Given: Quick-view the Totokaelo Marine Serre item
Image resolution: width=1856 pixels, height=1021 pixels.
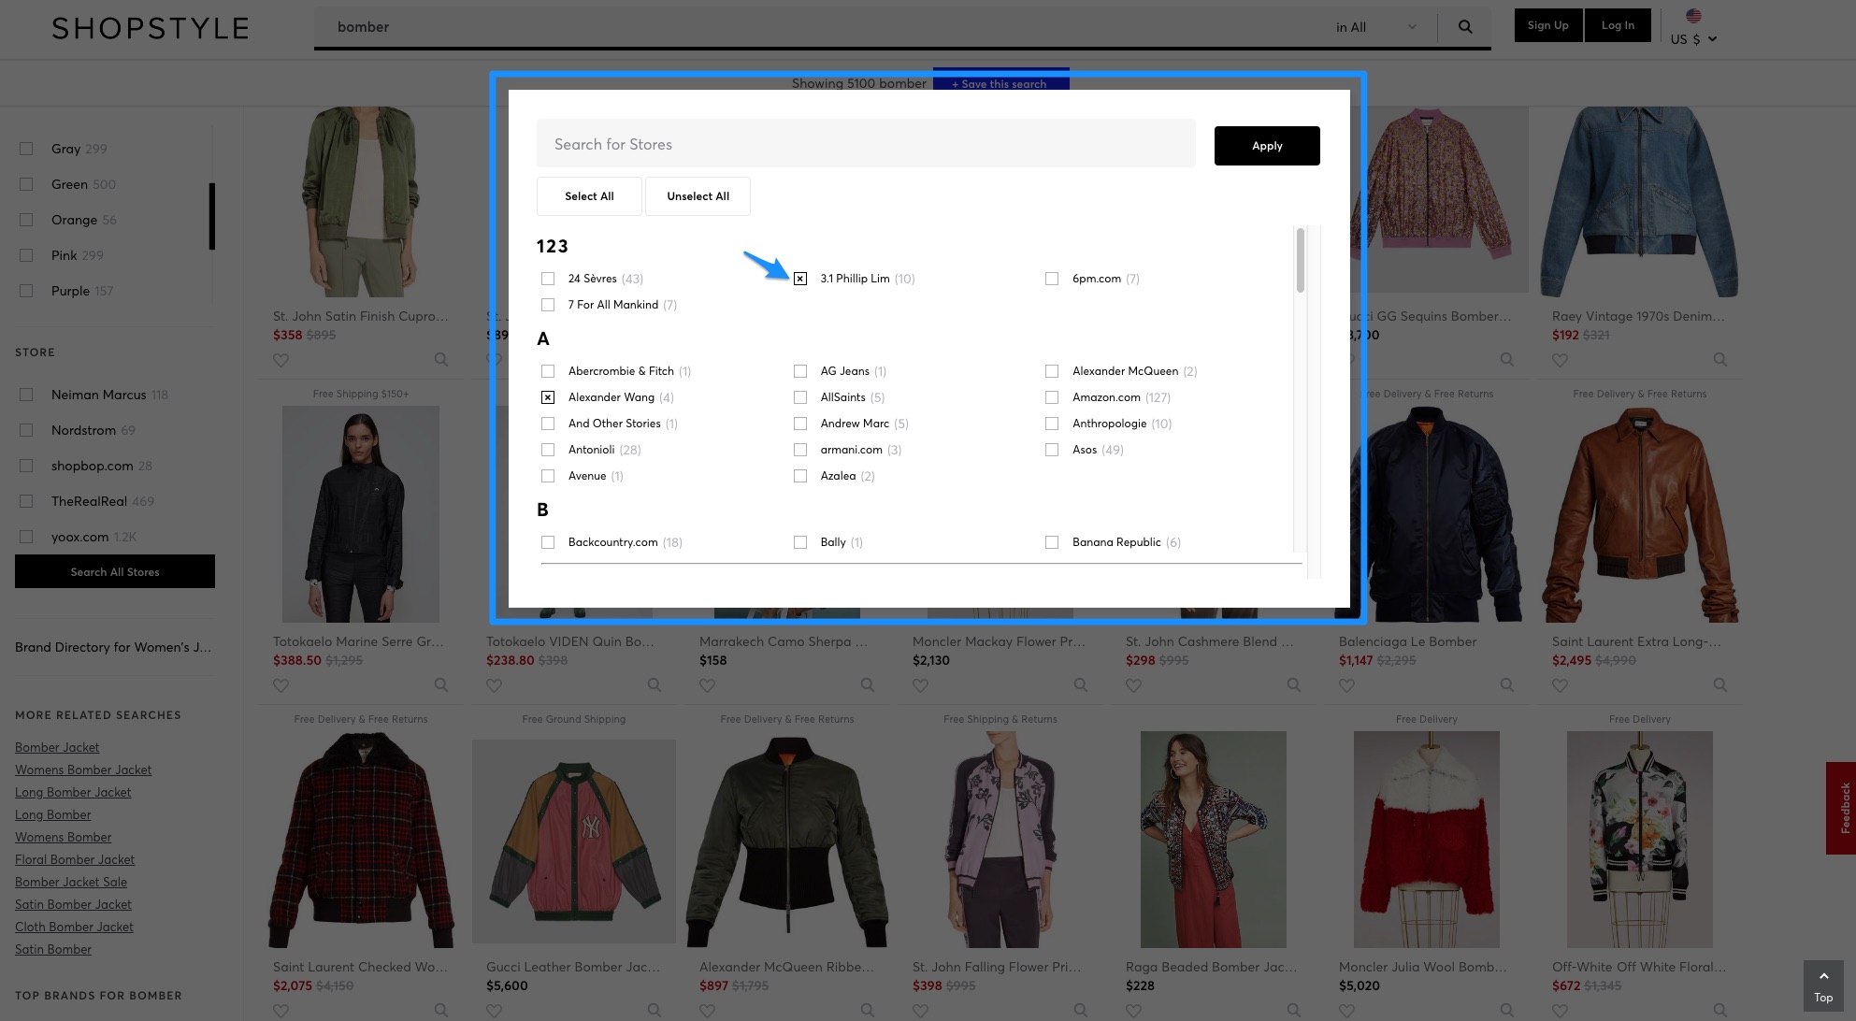Looking at the screenshot, I should tap(440, 685).
